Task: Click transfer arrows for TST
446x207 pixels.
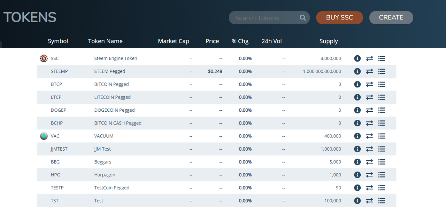Action: point(369,200)
